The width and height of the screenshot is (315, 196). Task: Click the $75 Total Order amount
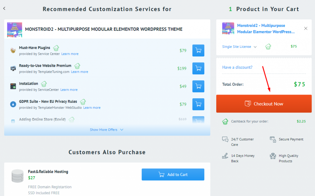pyautogui.click(x=300, y=84)
